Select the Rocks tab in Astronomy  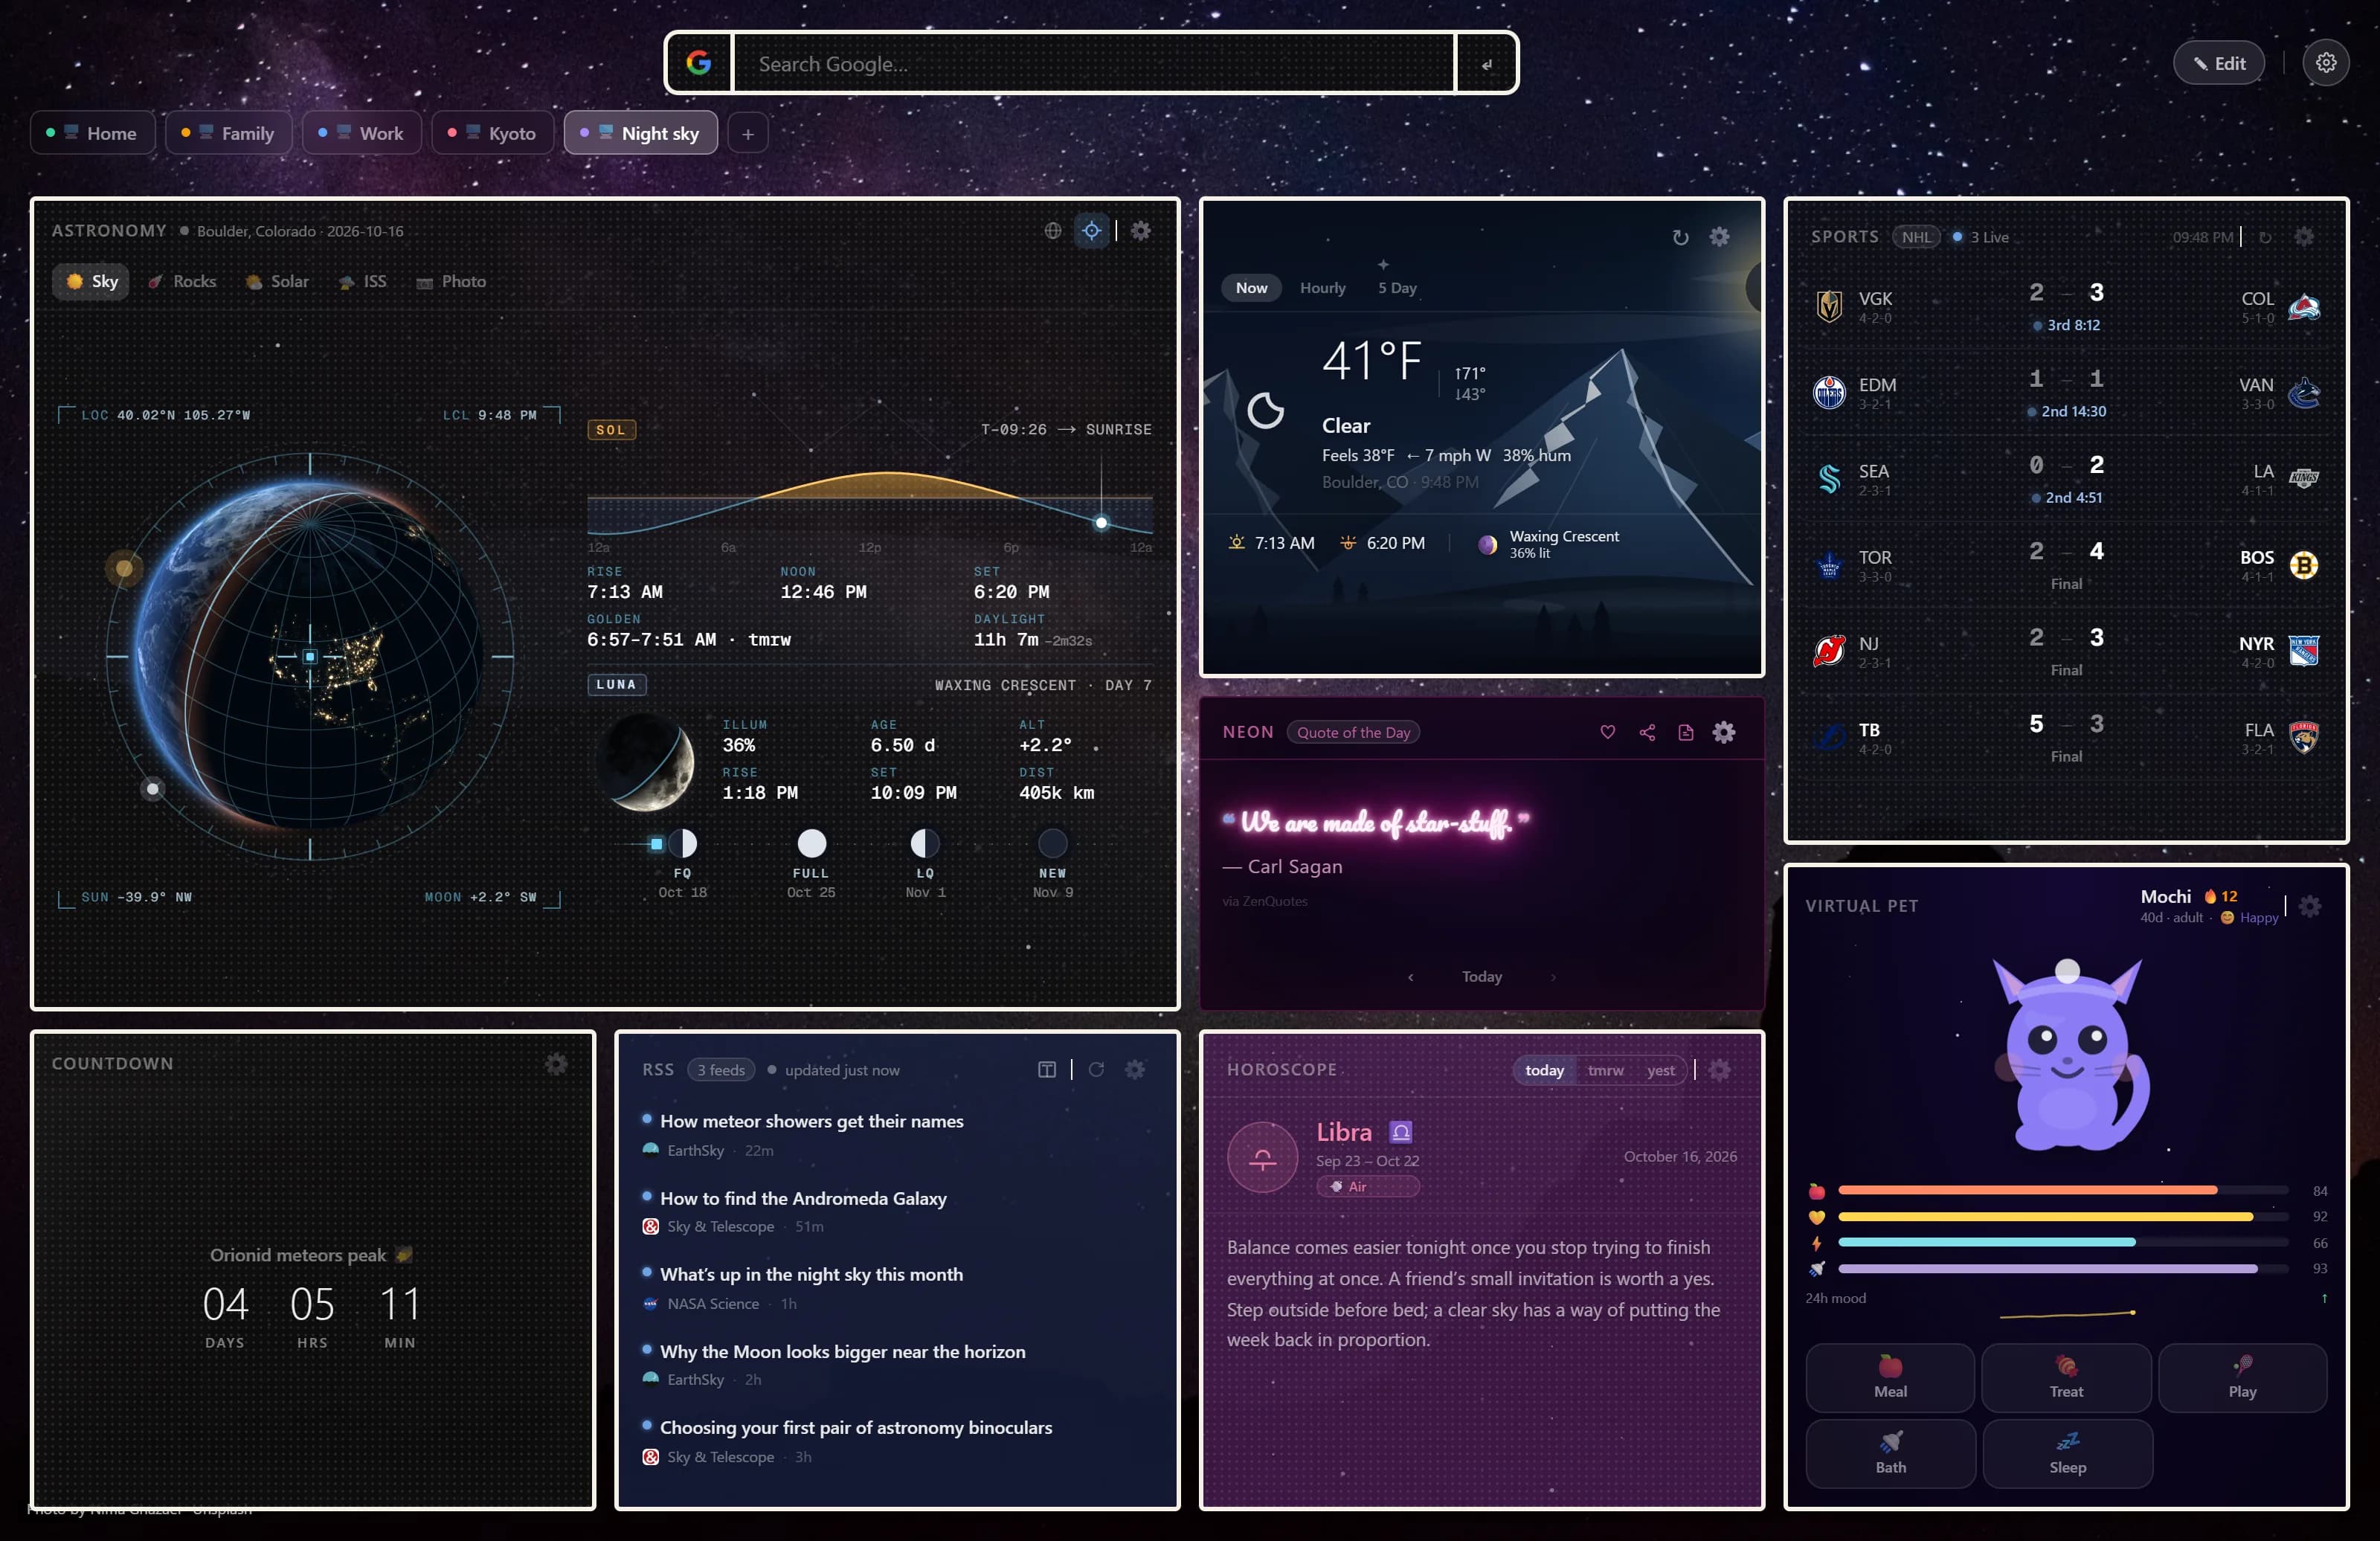coord(182,281)
